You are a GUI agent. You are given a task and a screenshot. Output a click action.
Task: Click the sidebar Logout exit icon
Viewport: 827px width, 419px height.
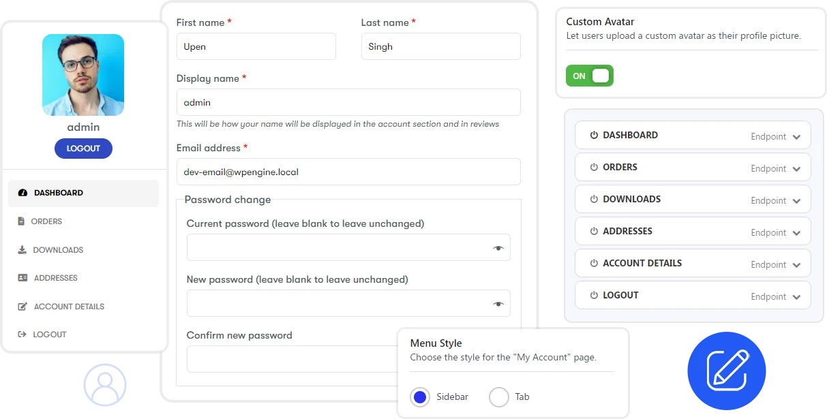pos(22,335)
